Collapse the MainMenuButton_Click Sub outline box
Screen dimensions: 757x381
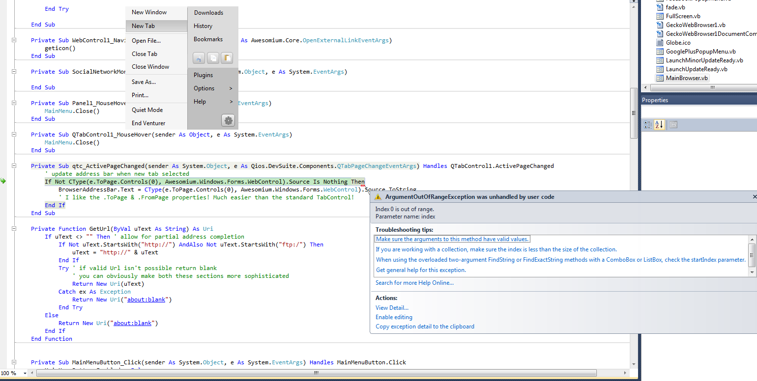pyautogui.click(x=14, y=362)
